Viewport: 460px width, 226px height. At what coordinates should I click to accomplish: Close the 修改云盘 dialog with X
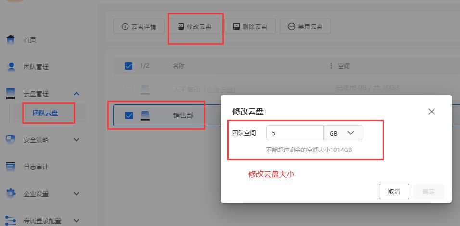click(x=431, y=112)
